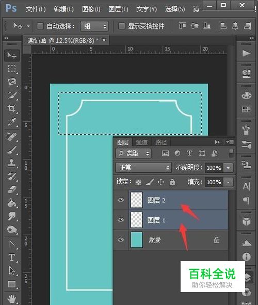Click align left edges icon

223,26
